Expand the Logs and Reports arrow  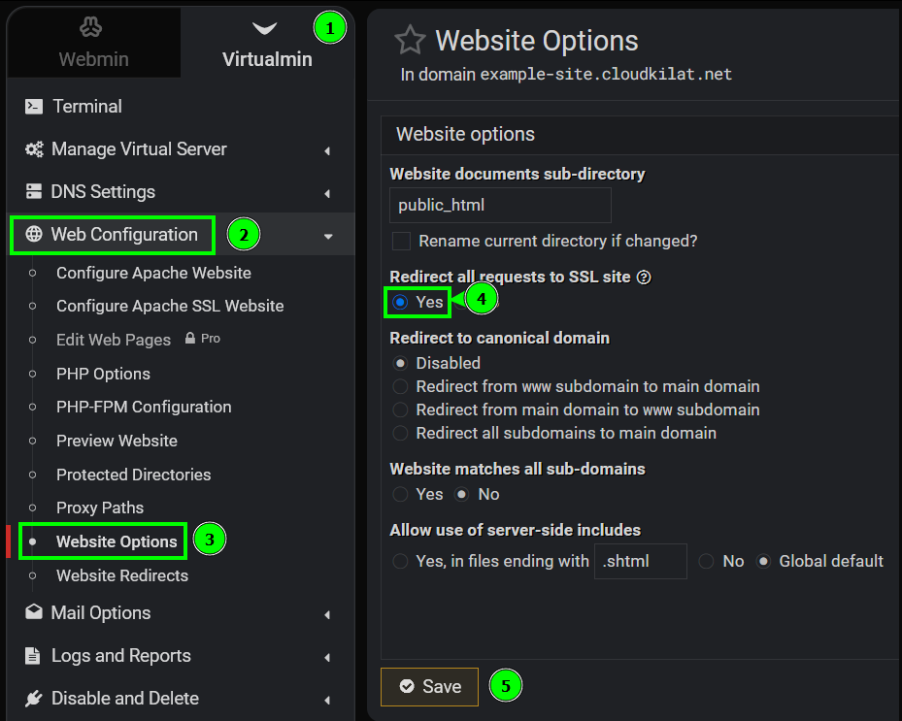[x=327, y=657]
